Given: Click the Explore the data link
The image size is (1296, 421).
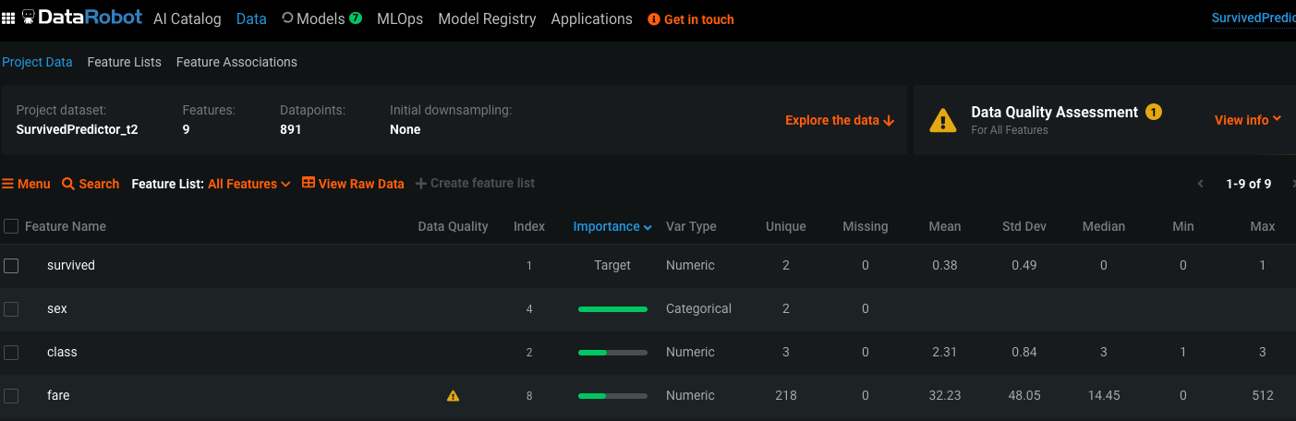Looking at the screenshot, I should pos(840,120).
